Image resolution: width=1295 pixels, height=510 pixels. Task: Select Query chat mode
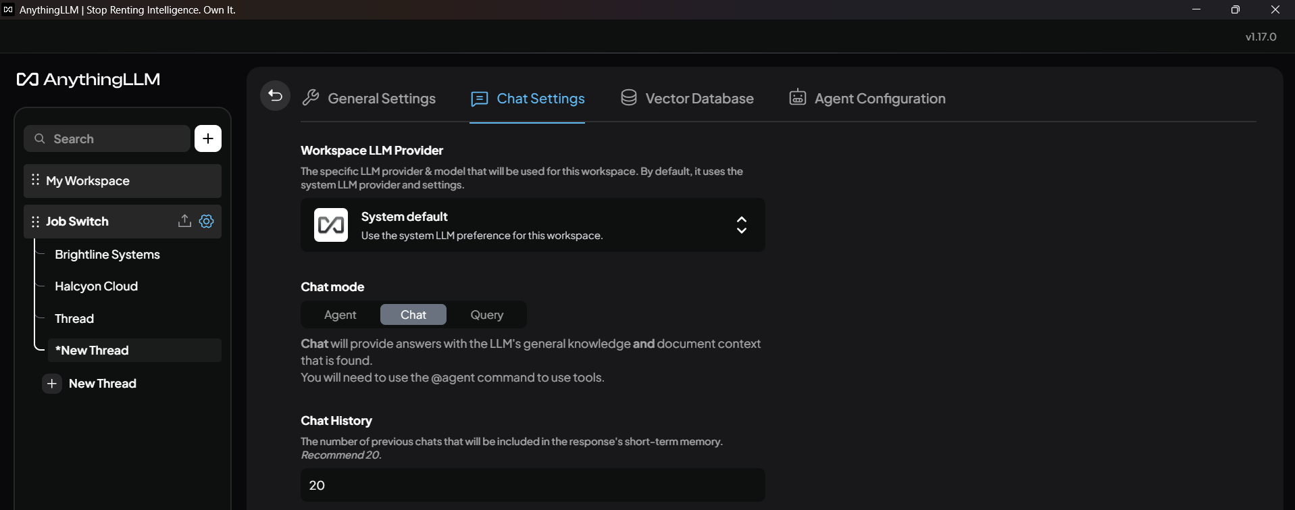pyautogui.click(x=487, y=315)
